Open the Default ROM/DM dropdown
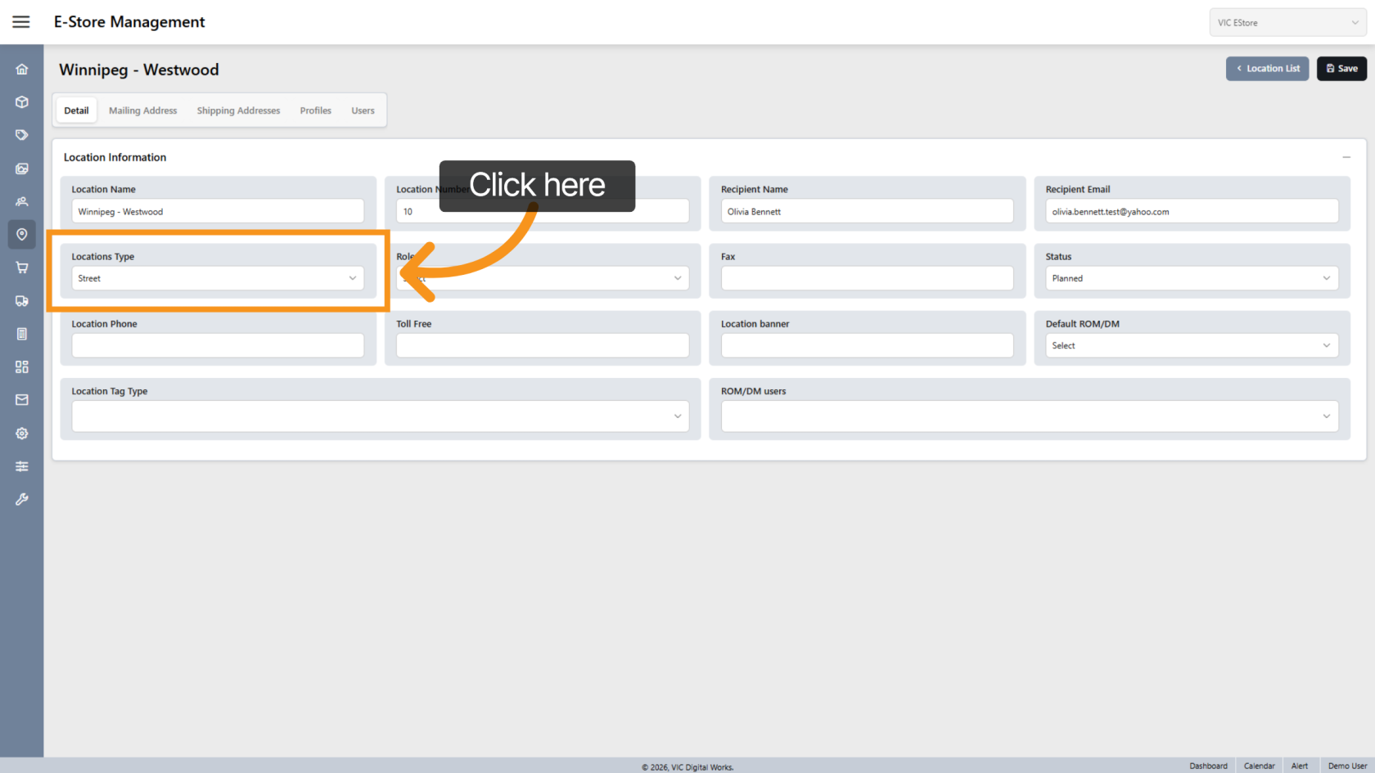The height and width of the screenshot is (773, 1375). pos(1191,345)
